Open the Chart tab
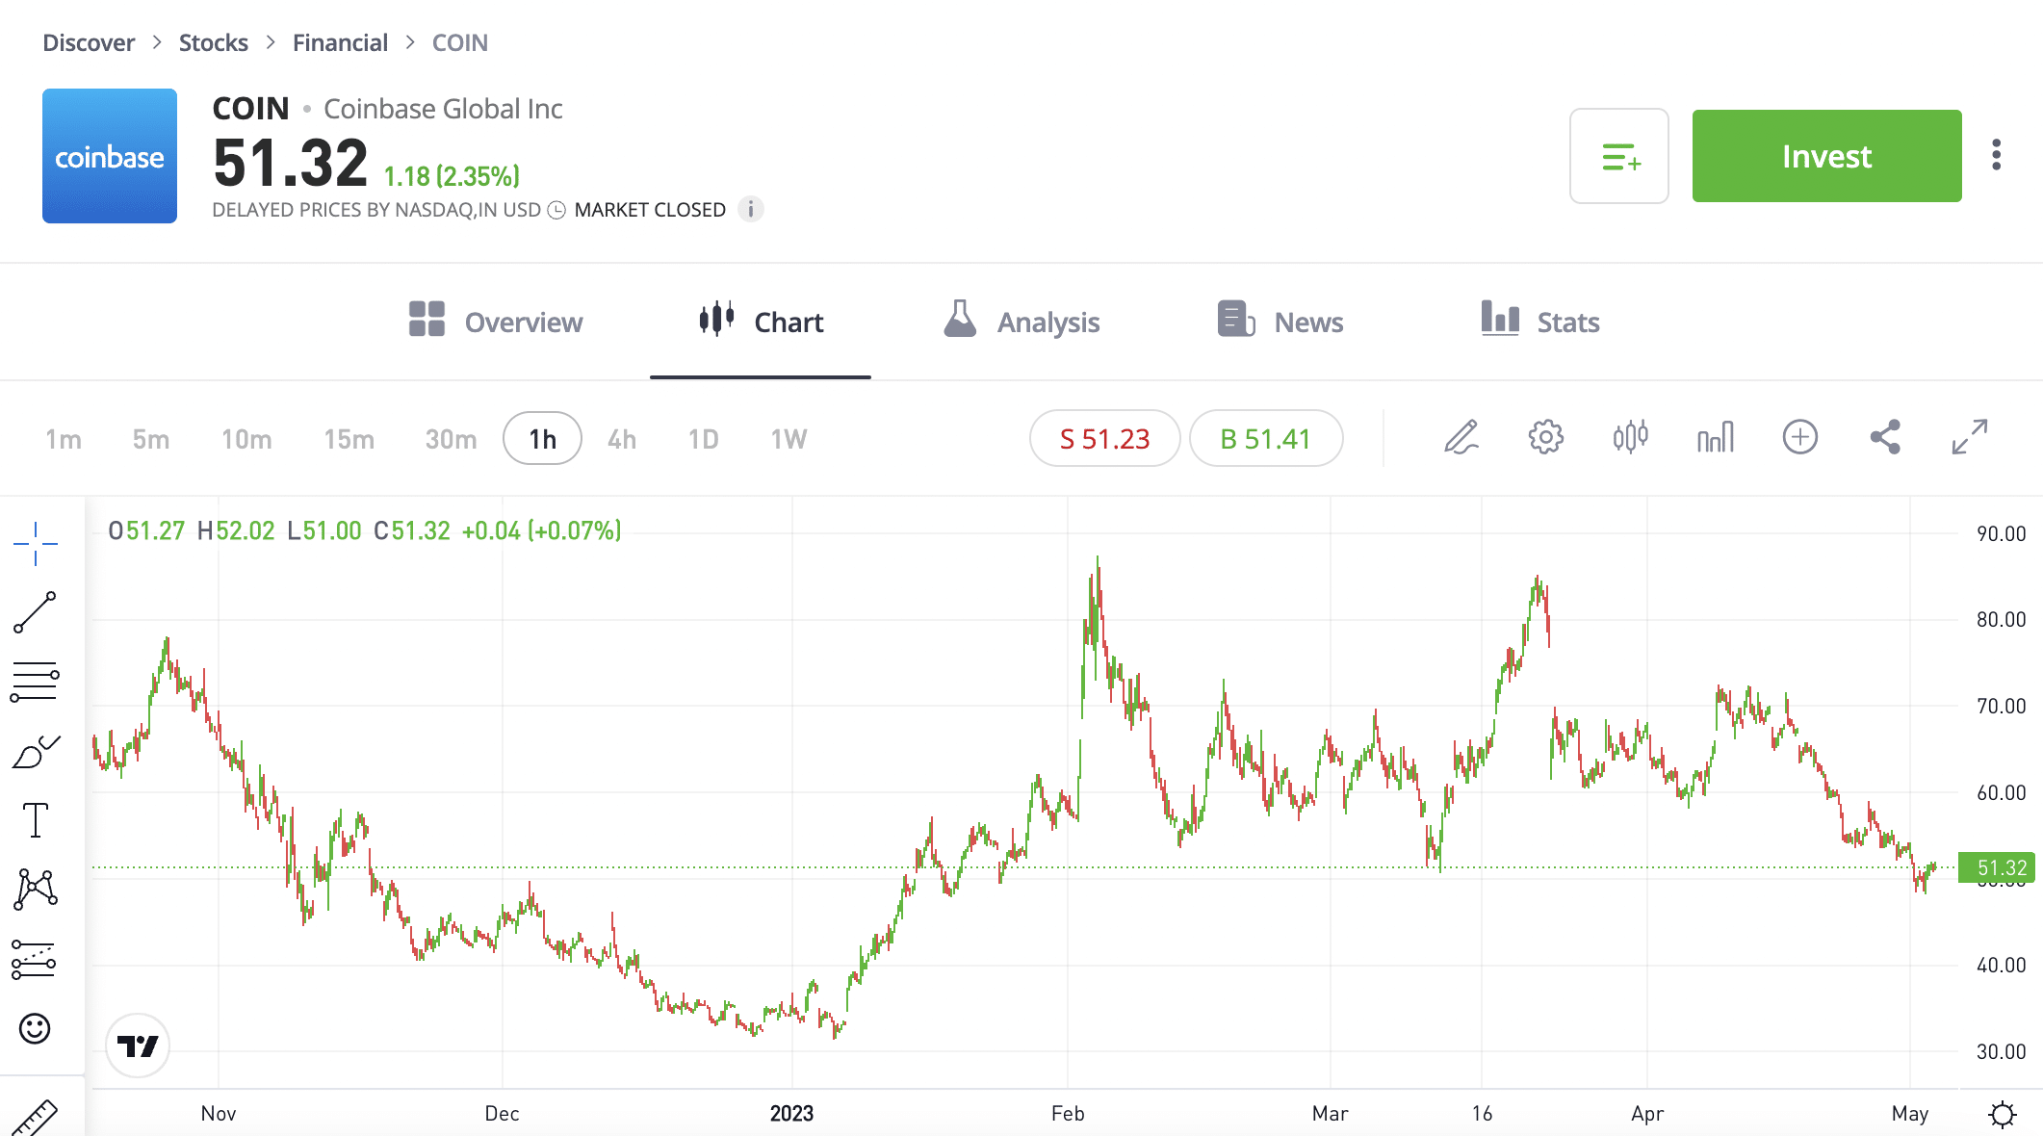Screen dimensions: 2043x1136 (x=761, y=322)
